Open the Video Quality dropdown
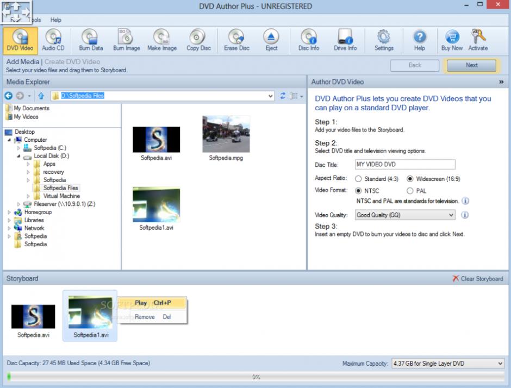 click(x=451, y=215)
